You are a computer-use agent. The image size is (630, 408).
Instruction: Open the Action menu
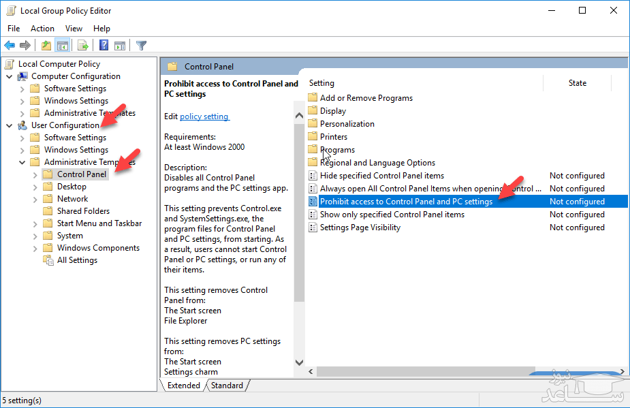(x=42, y=29)
